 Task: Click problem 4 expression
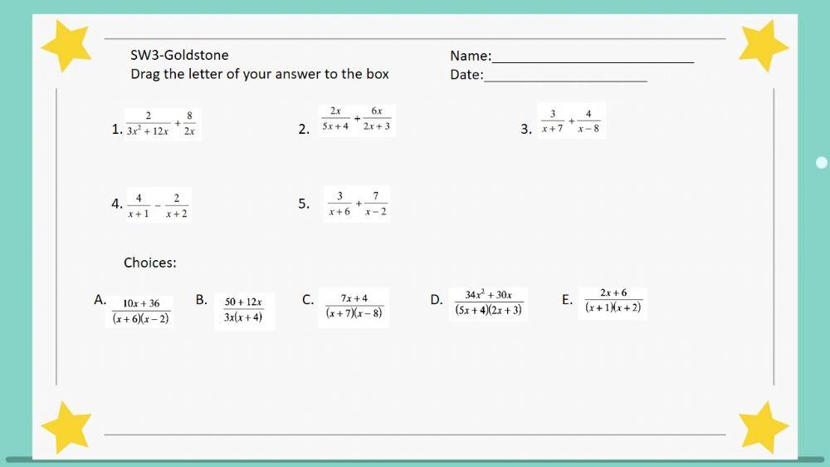point(158,205)
